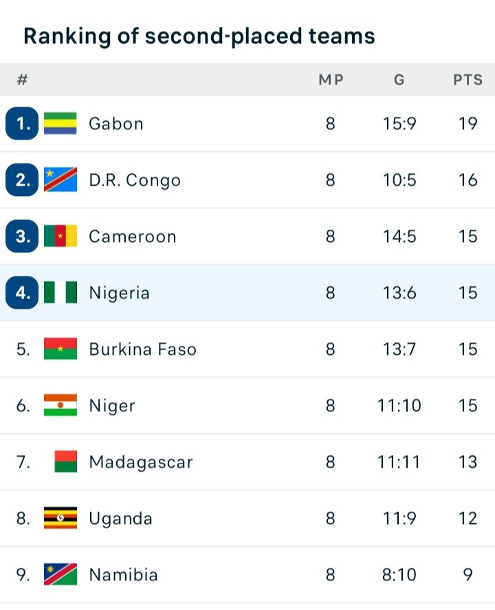Select the Madagascar team name
The image size is (495, 610).
141,462
